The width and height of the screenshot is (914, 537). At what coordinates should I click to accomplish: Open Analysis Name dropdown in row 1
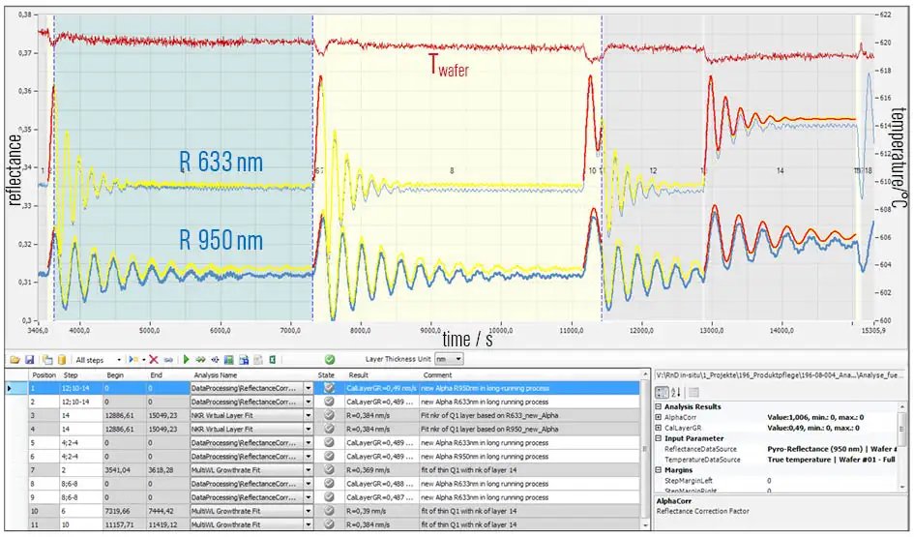coord(309,388)
